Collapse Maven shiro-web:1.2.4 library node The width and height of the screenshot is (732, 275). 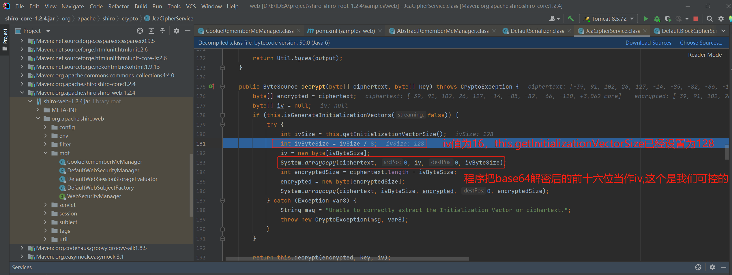[x=22, y=93]
